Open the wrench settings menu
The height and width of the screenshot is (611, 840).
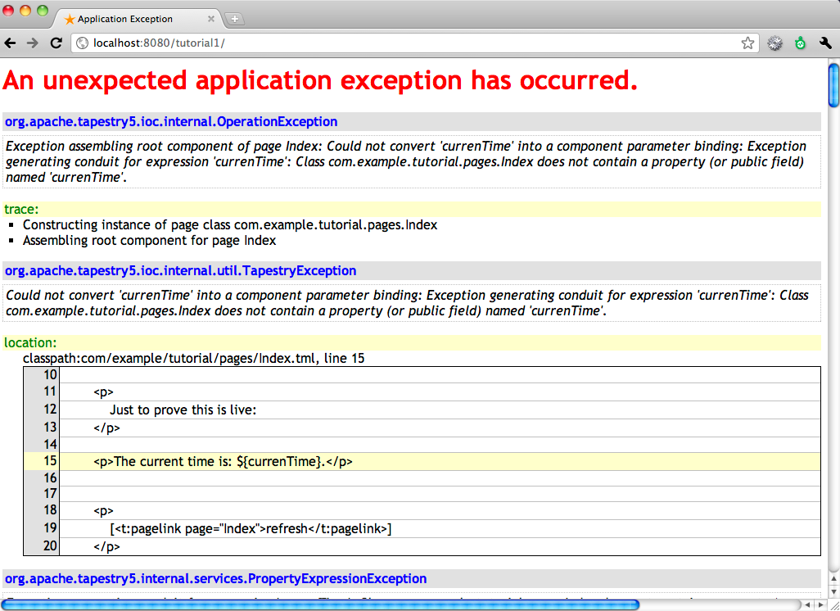coord(825,43)
